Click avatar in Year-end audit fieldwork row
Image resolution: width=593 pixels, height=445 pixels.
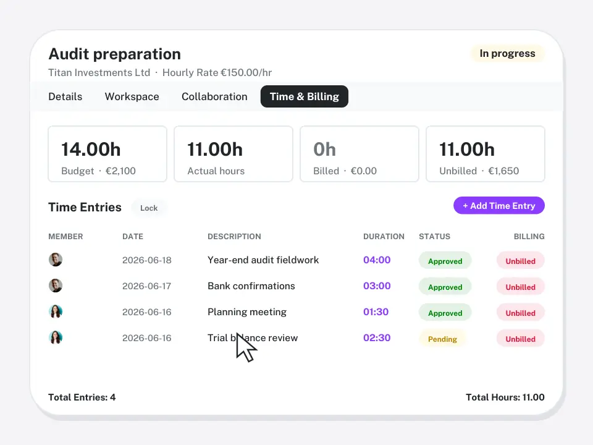56,260
